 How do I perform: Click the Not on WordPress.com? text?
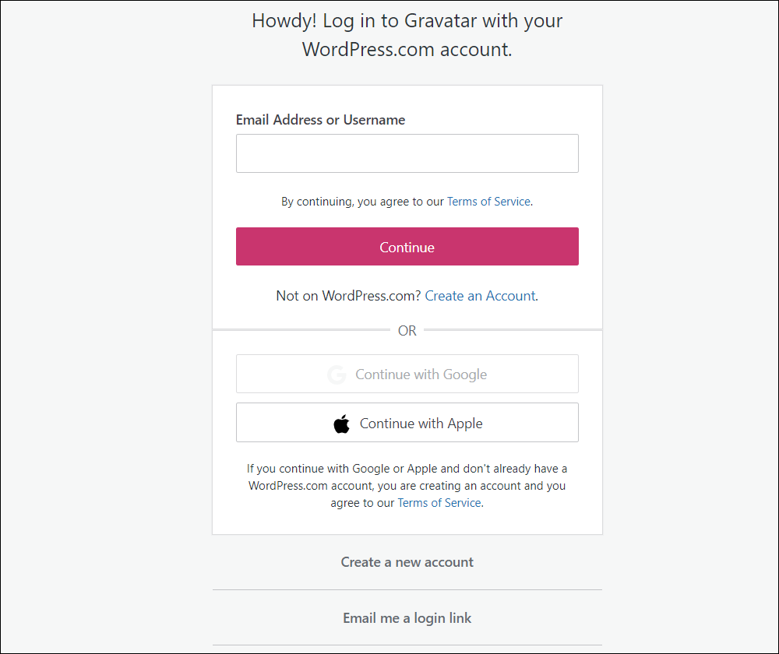(348, 296)
